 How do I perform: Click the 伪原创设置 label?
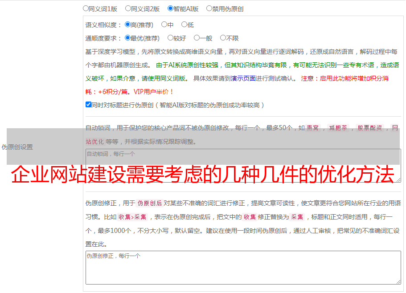click(17, 147)
